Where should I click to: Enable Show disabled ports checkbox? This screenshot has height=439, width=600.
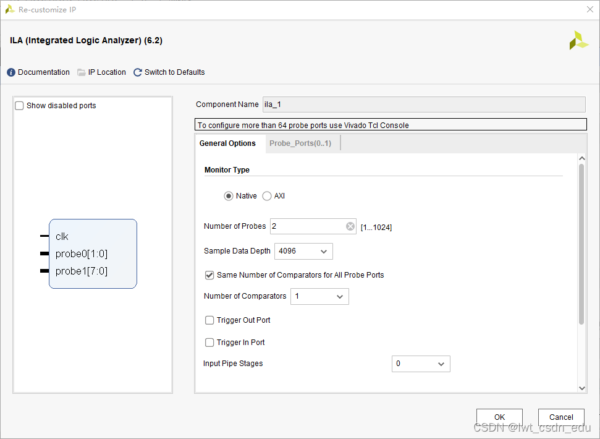19,106
